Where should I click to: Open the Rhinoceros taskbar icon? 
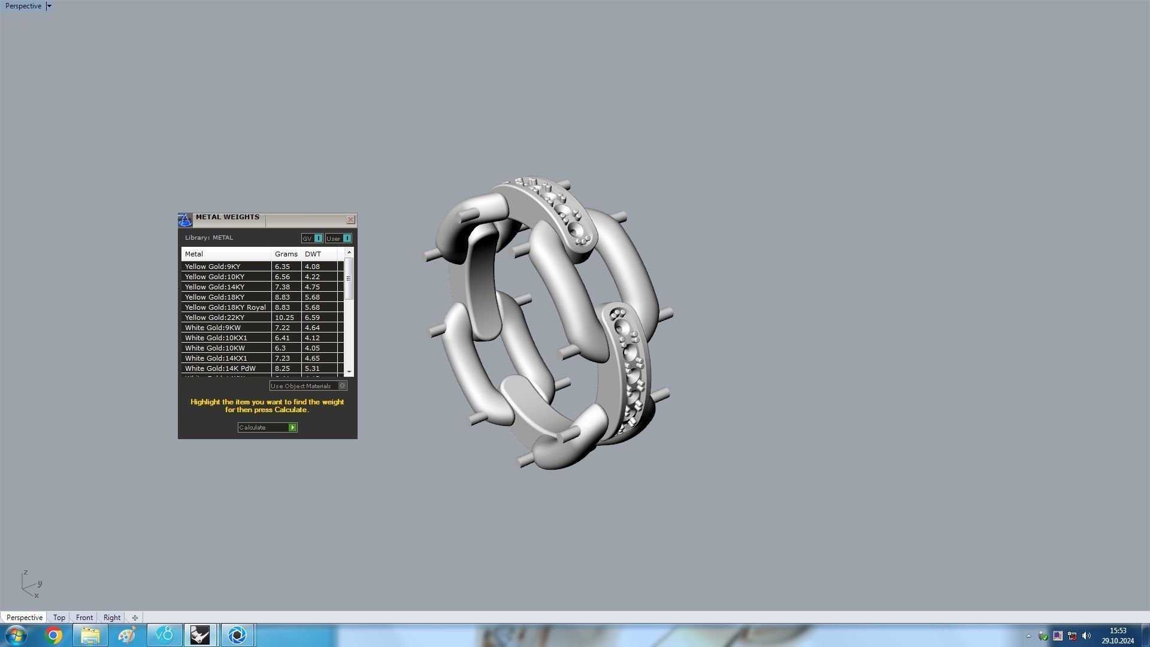click(201, 635)
